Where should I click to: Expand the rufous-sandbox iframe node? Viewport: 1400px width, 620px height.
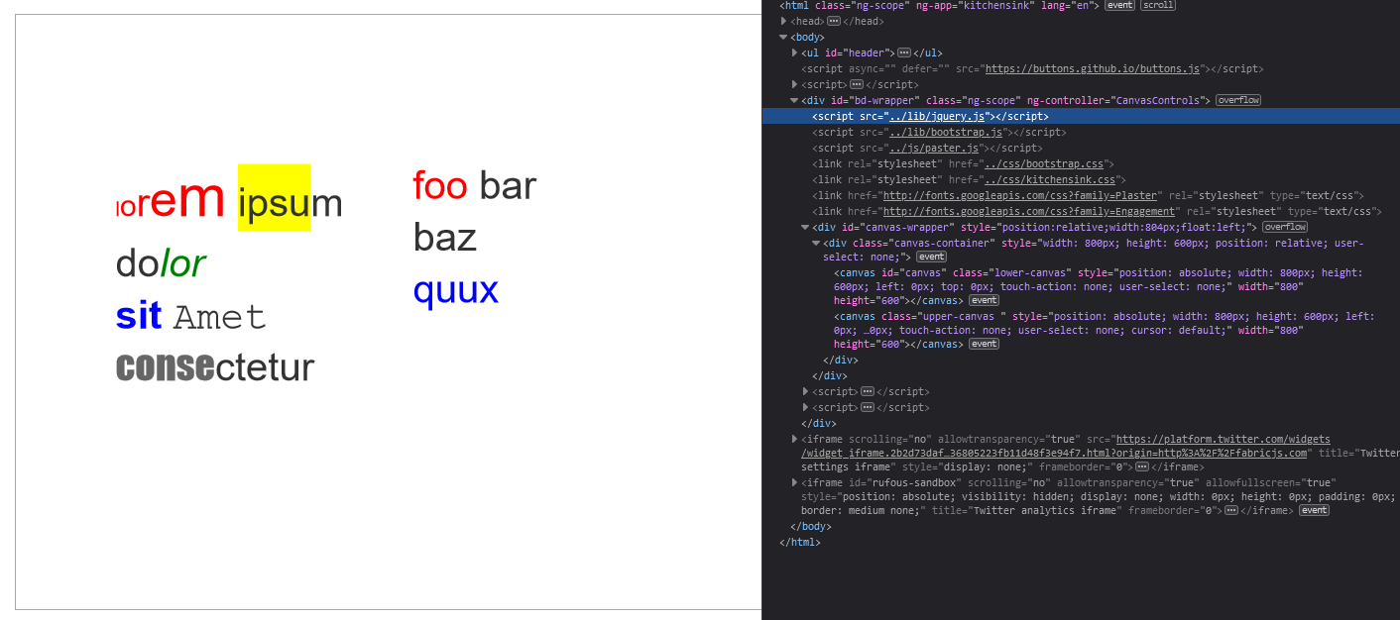click(795, 482)
